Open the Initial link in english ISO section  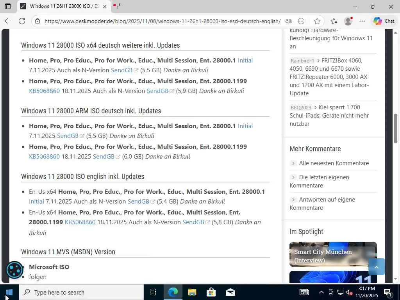36,201
